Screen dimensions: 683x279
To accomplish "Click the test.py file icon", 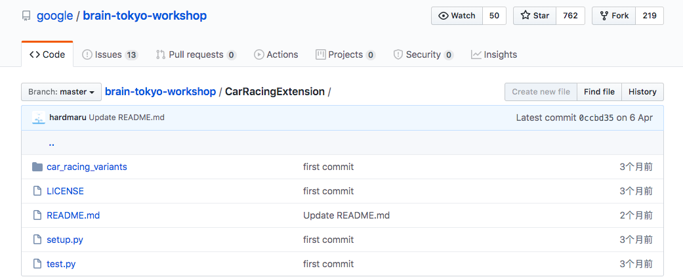I will click(37, 264).
